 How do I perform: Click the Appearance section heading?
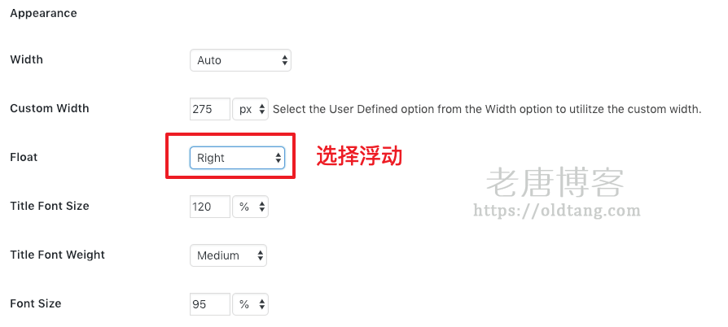(43, 14)
